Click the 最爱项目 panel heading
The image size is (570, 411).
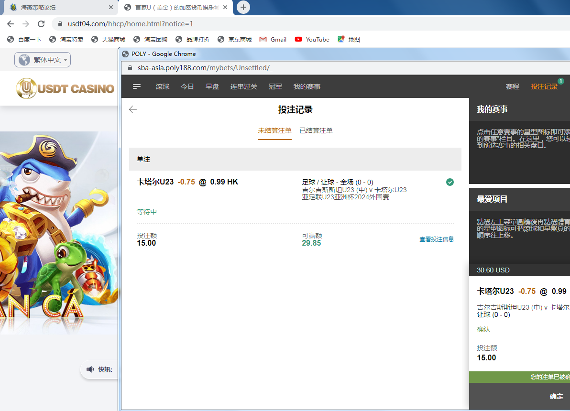pos(492,199)
